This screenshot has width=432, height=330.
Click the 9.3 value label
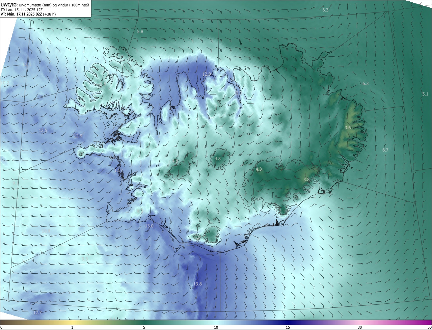[x=85, y=259]
